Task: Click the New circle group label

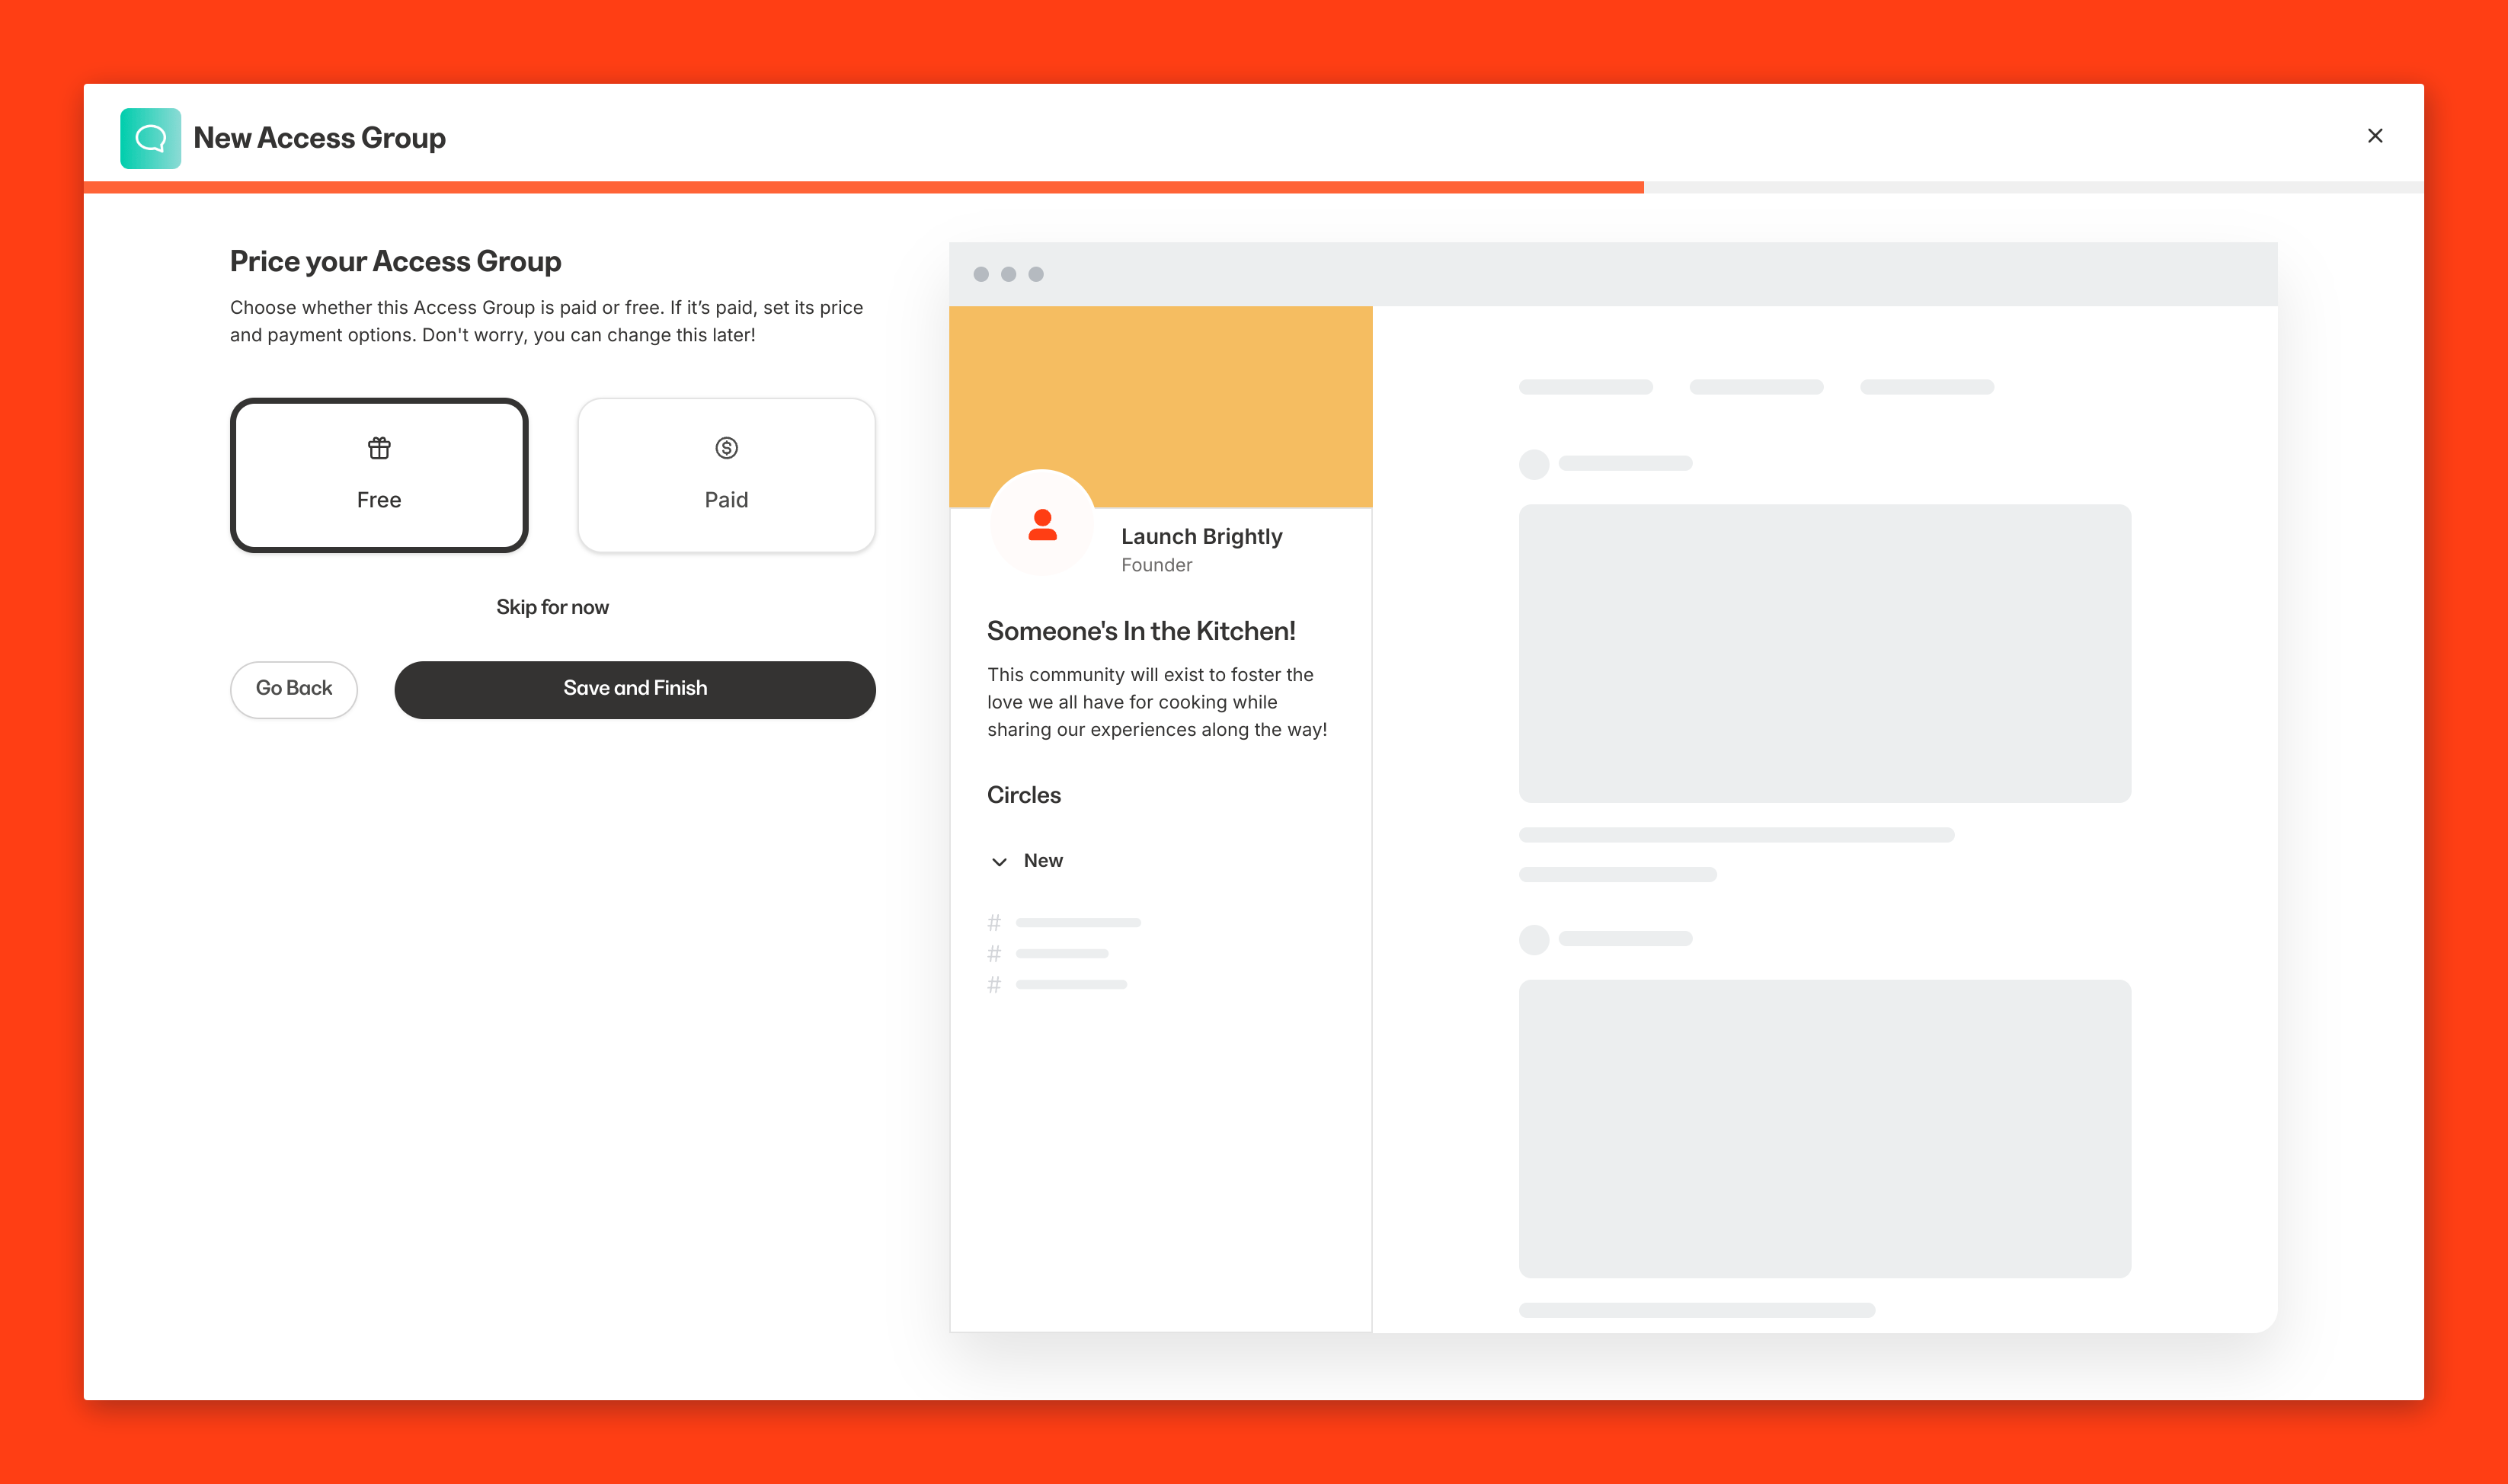Action: click(x=1043, y=861)
